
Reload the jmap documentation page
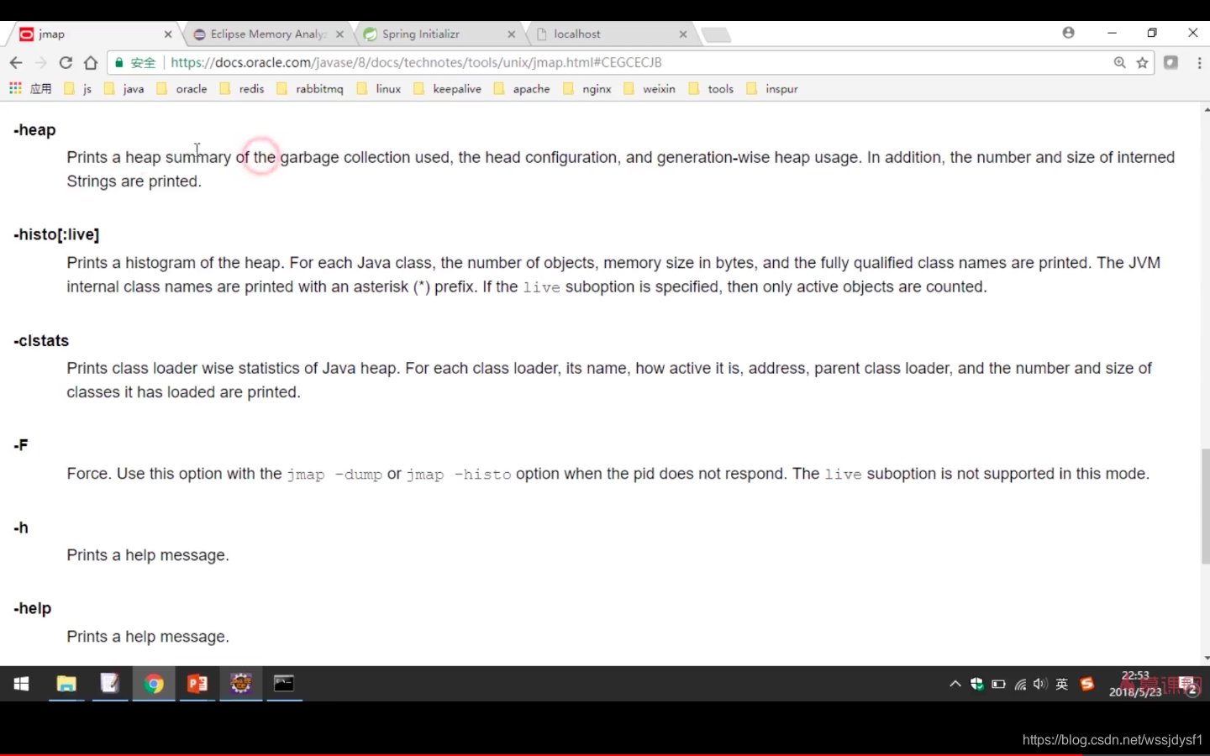[x=66, y=63]
